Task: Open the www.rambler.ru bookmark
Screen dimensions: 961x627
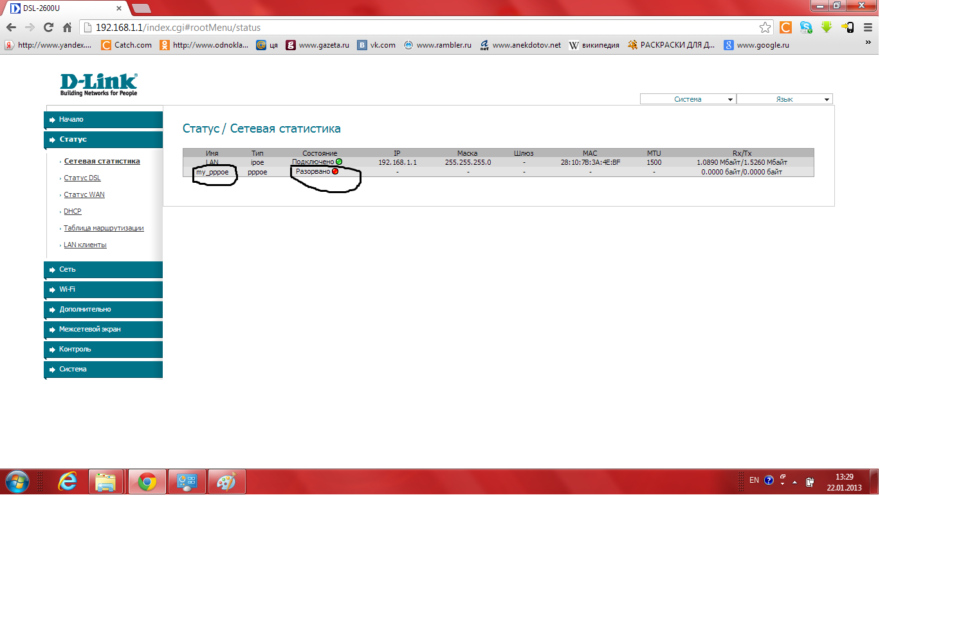Action: (437, 45)
